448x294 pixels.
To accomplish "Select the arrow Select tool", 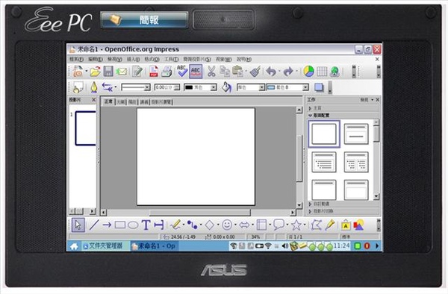I will pos(78,225).
